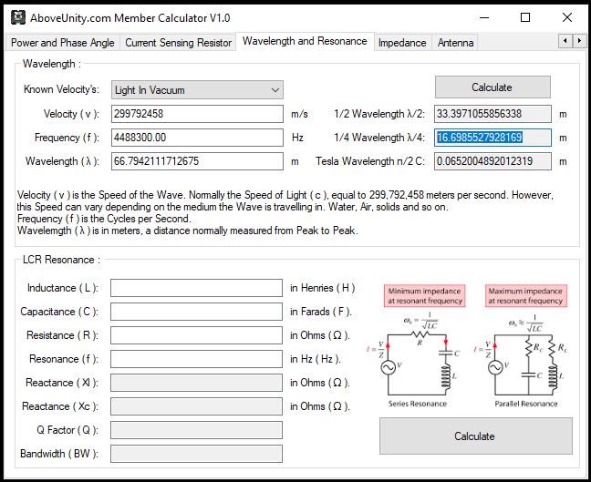Click the 1/4 Wavelength result field

493,138
